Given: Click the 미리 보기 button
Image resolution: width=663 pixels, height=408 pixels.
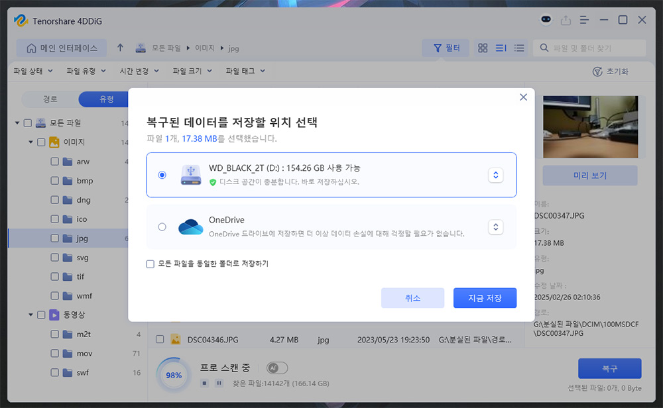Looking at the screenshot, I should [x=590, y=176].
